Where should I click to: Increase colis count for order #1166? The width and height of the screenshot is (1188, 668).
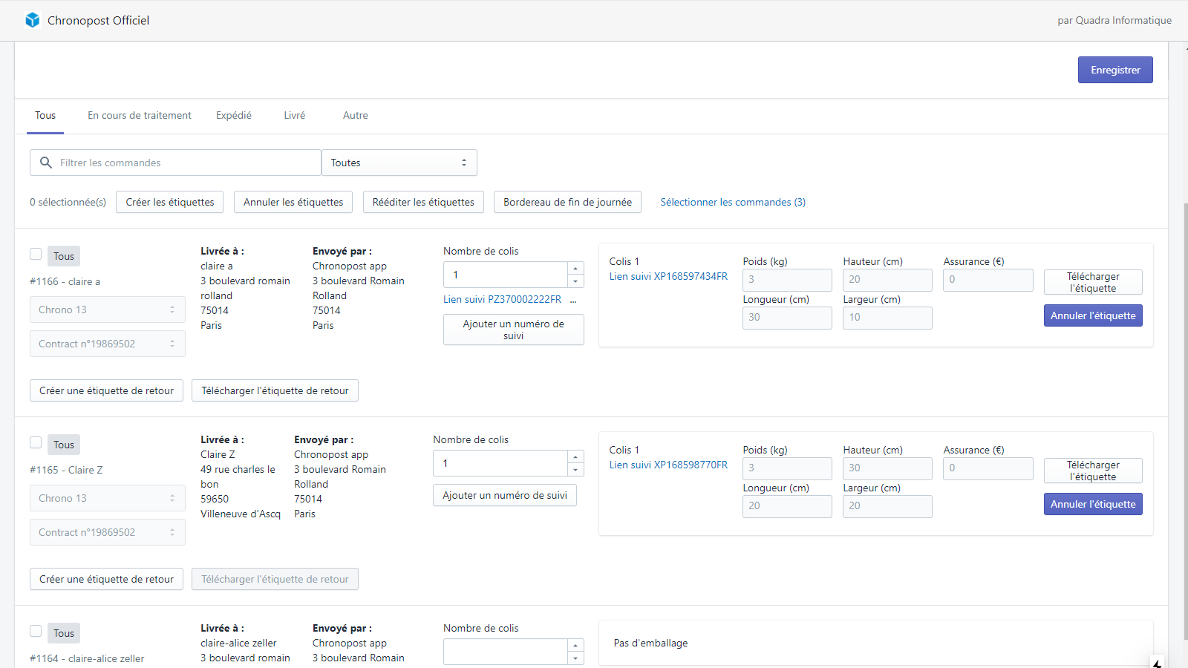pyautogui.click(x=575, y=269)
